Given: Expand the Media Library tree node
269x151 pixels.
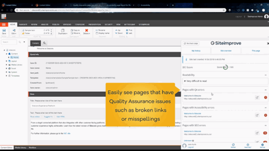Looking at the screenshot, I should point(7,65).
